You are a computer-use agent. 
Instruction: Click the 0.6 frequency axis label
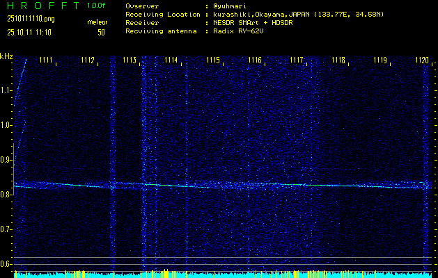click(x=6, y=264)
